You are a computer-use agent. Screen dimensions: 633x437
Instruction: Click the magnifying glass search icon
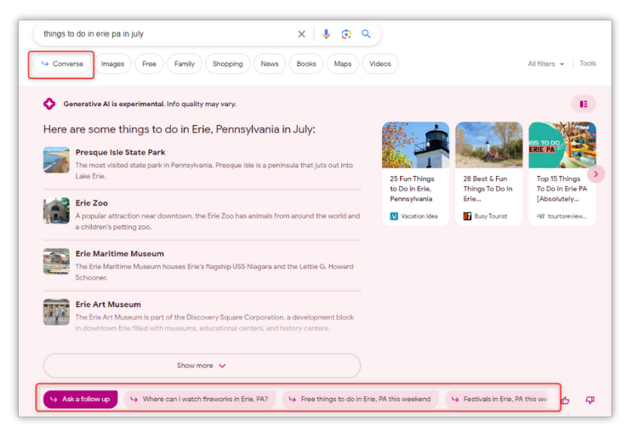pyautogui.click(x=367, y=34)
